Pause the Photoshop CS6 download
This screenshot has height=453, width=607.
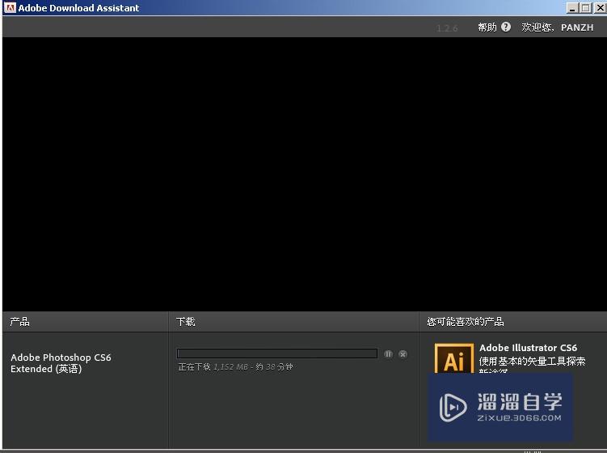pos(388,354)
